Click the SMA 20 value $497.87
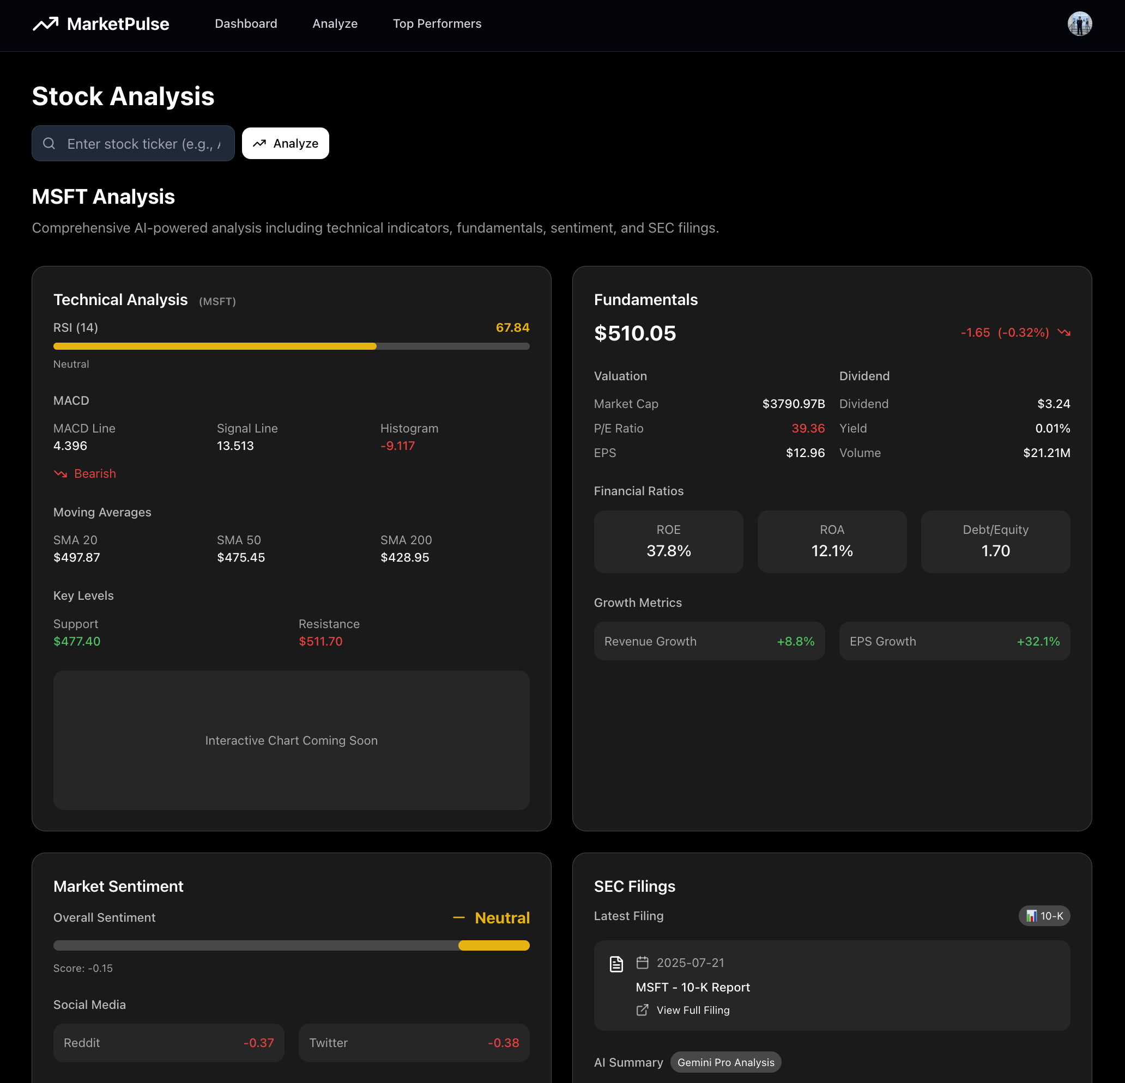Viewport: 1125px width, 1083px height. [x=77, y=557]
